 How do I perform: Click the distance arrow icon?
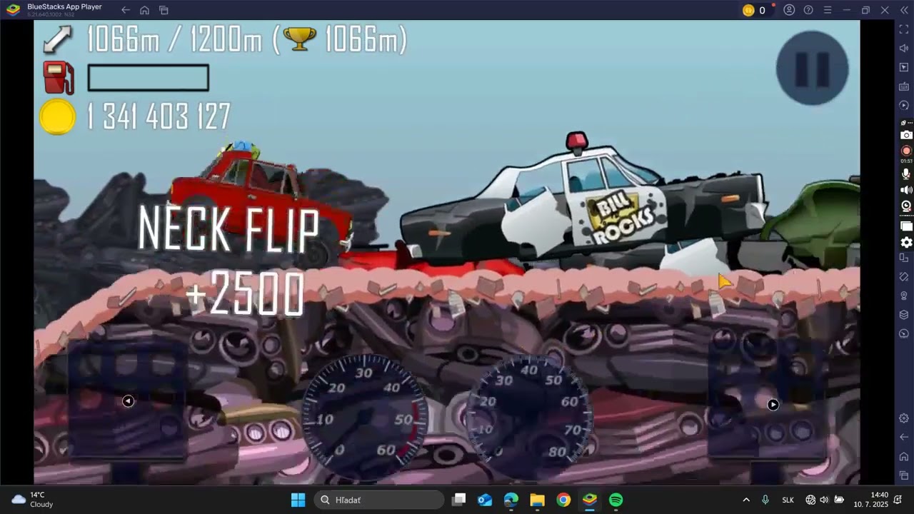(x=57, y=40)
